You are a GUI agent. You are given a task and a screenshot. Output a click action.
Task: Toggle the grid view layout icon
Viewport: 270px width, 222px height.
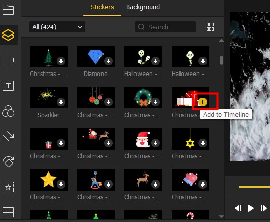pyautogui.click(x=210, y=27)
